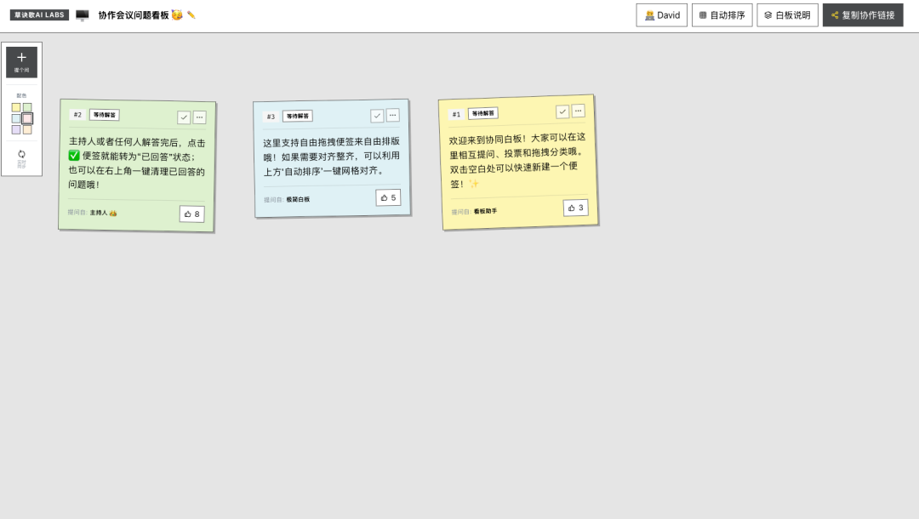Select the pink color swatch

(x=27, y=118)
